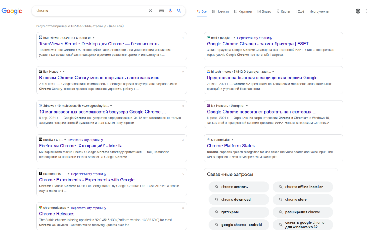Open 'Представлена быстрая и защищенная версия' result
This screenshot has height=230, width=368.
(265, 78)
